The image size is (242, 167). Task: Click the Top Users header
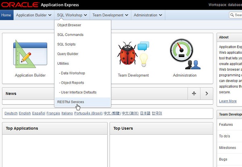[x=123, y=128]
